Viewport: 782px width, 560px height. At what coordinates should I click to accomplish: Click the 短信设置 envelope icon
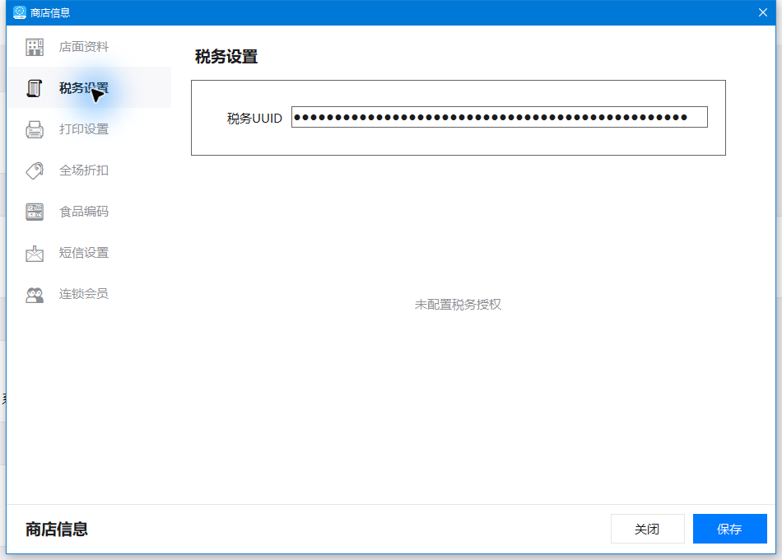point(35,253)
